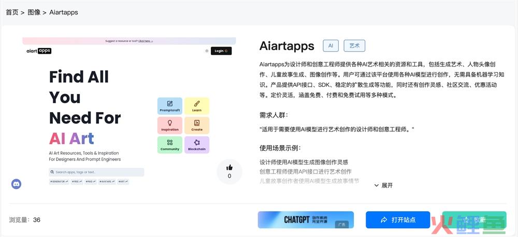Viewport: 518px width, 237px height.
Task: Click Login button in preview
Action: 221,51
